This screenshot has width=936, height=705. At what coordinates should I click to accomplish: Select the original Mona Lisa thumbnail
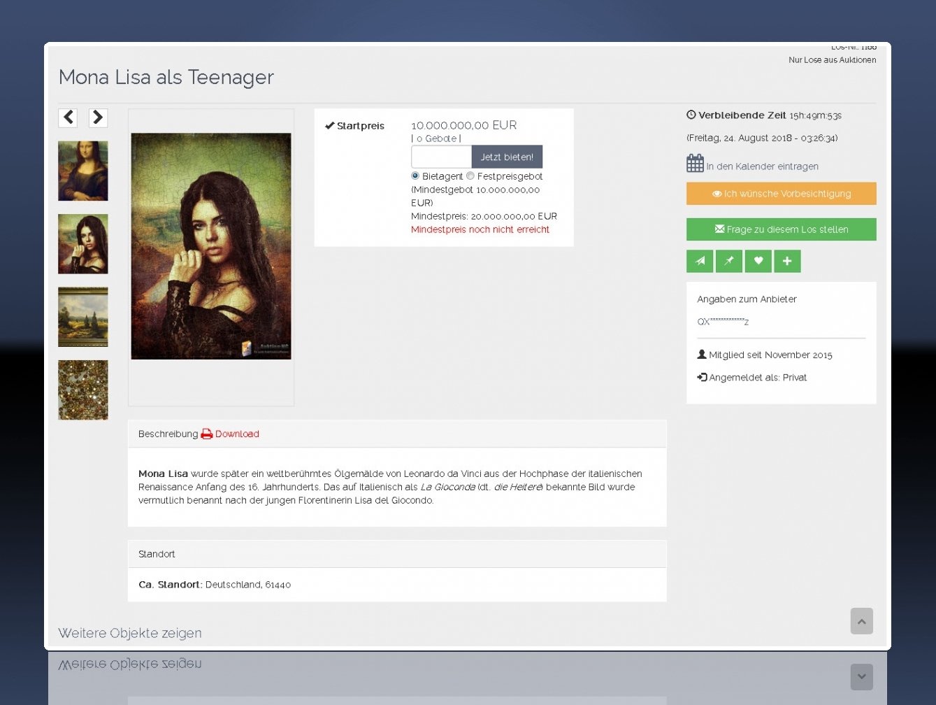(x=83, y=171)
